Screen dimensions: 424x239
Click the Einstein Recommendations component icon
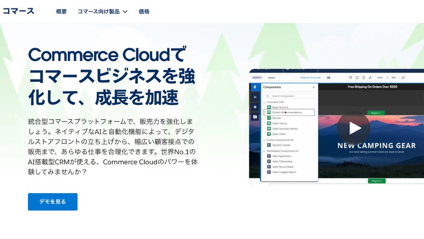click(x=269, y=112)
